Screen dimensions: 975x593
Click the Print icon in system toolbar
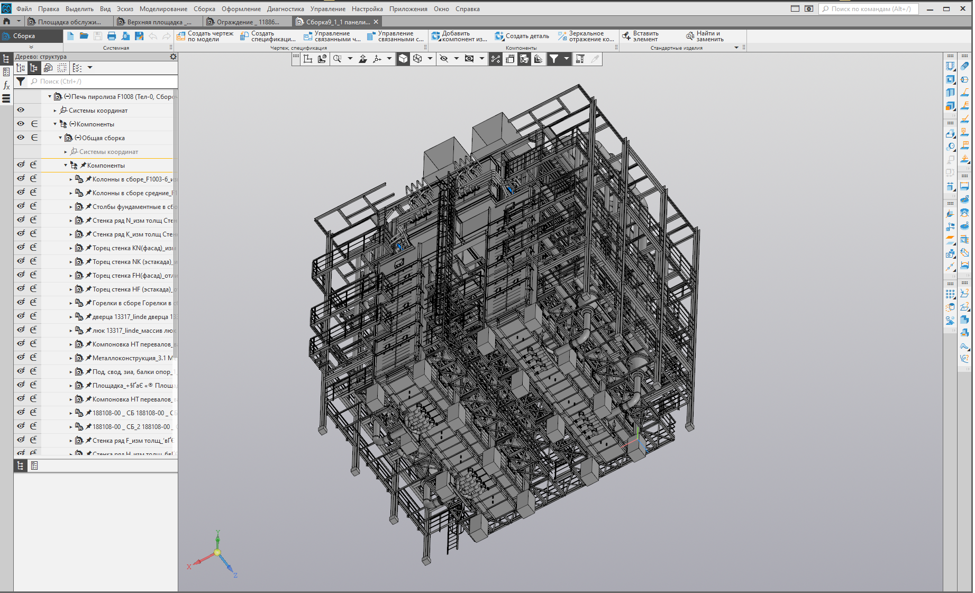[112, 36]
